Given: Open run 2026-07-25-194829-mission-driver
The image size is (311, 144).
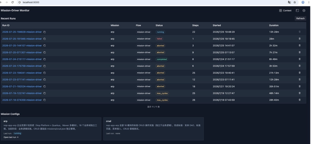Looking at the screenshot, I should click(22, 32).
